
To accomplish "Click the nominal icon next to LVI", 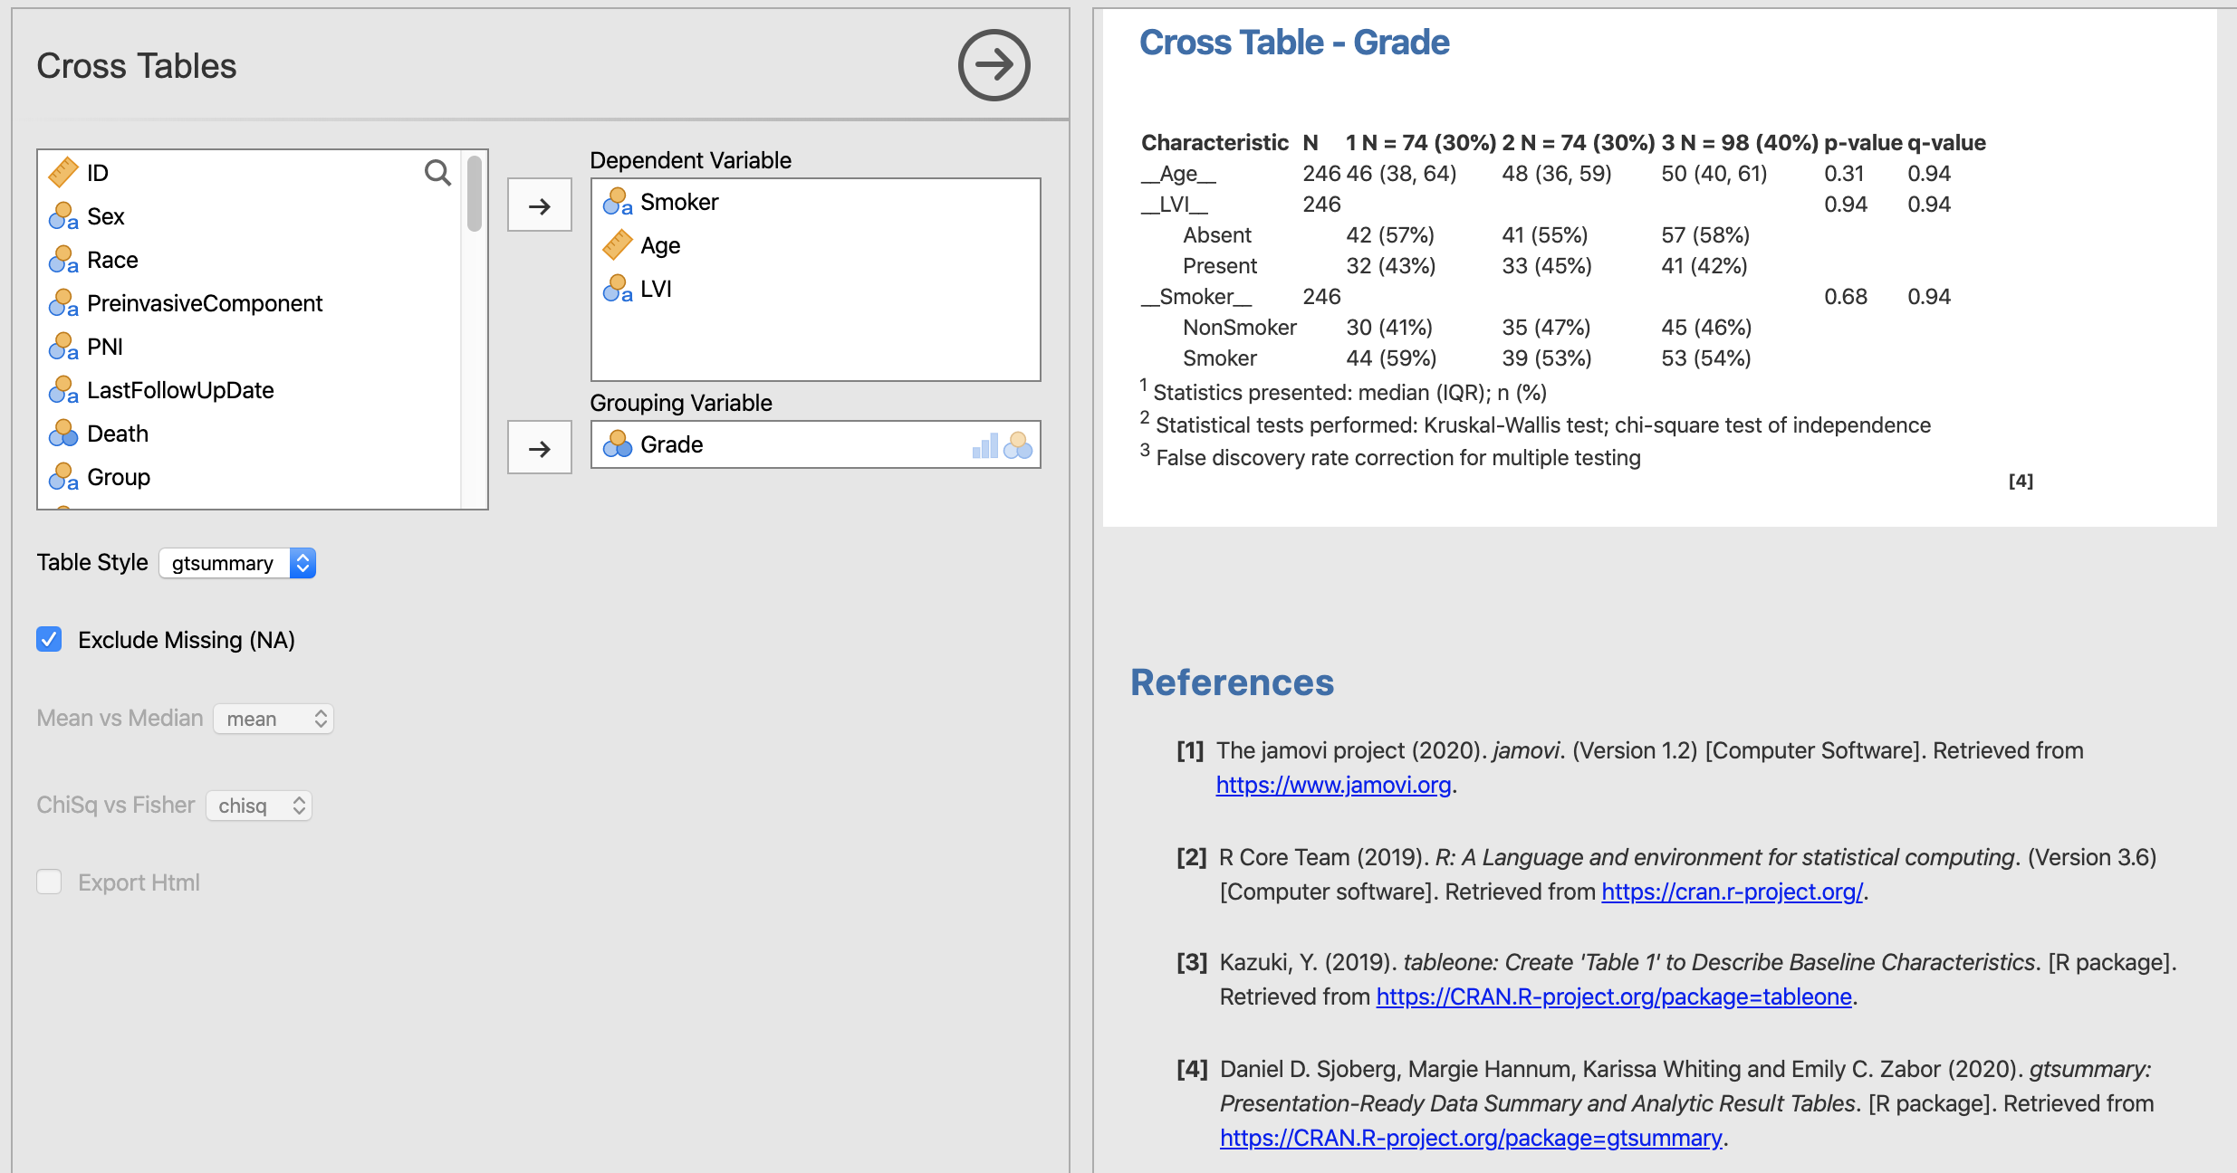I will 617,289.
